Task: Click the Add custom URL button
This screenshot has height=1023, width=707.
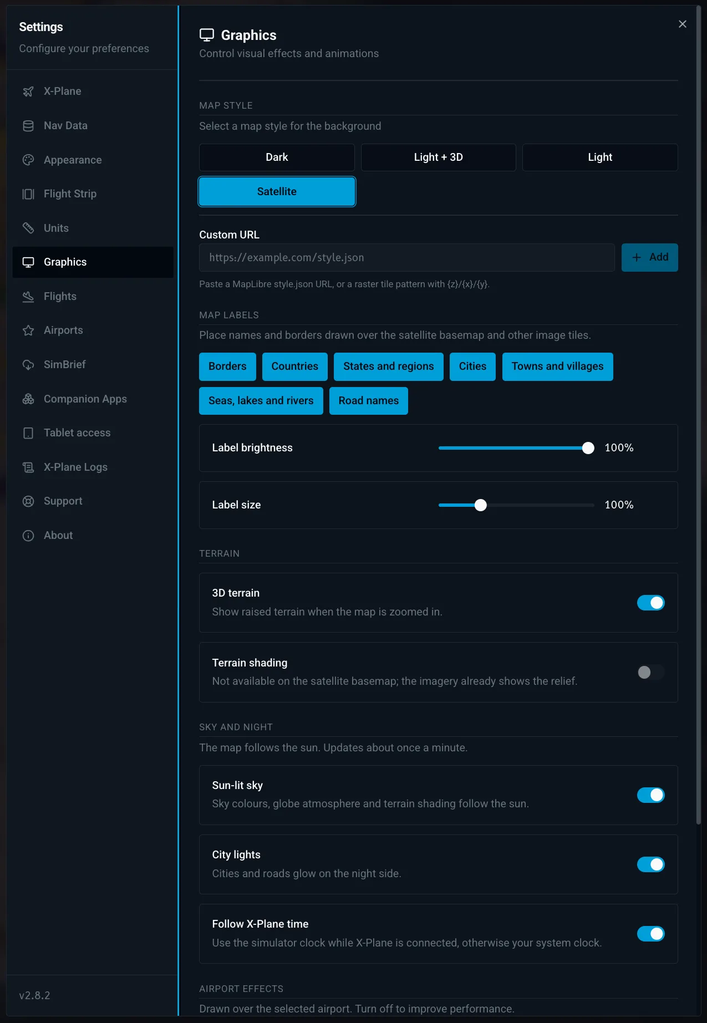Action: point(649,257)
